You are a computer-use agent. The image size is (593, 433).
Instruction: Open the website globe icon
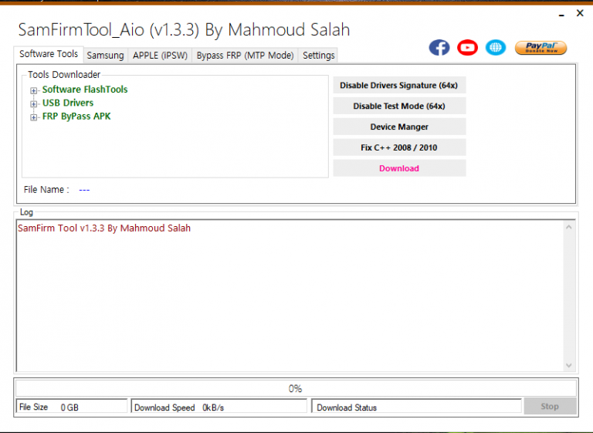496,48
